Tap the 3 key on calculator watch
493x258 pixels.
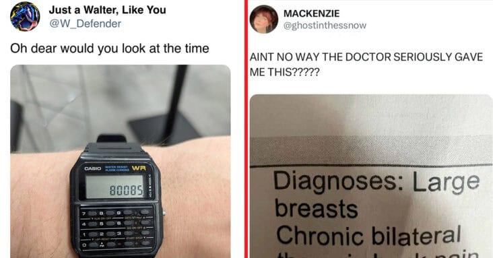128,233
